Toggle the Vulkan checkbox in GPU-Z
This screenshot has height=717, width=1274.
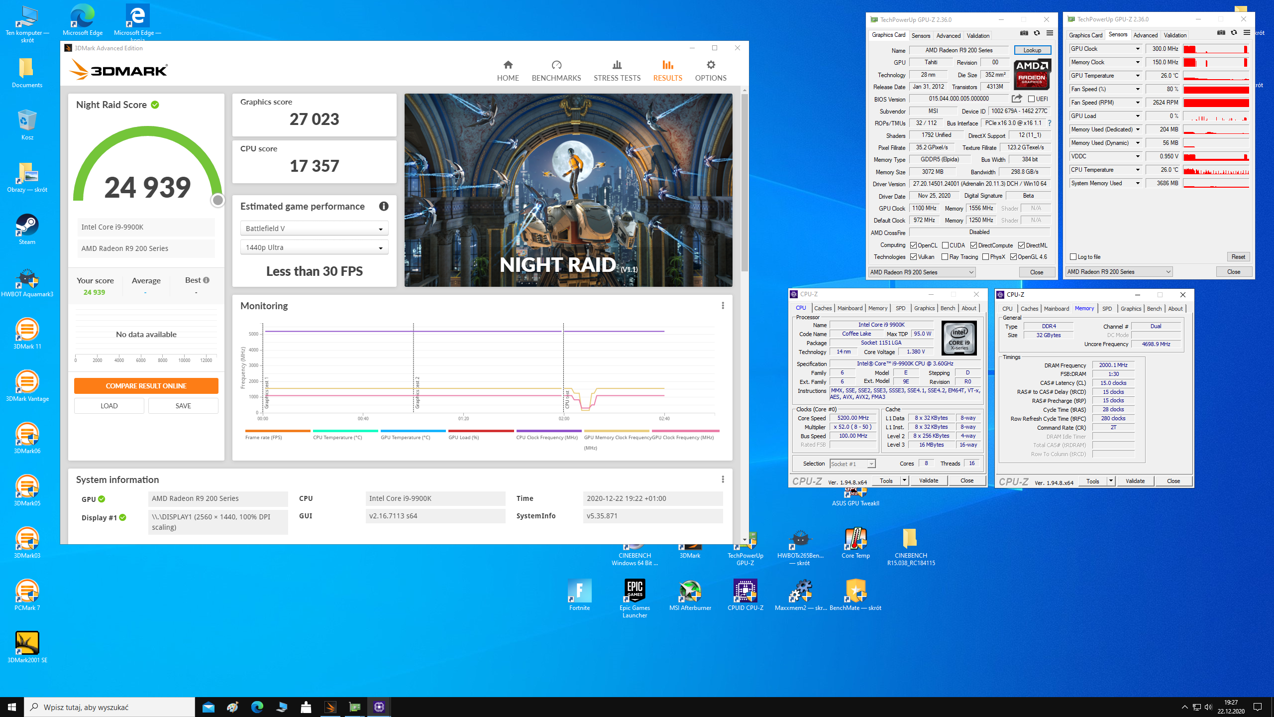pyautogui.click(x=913, y=257)
